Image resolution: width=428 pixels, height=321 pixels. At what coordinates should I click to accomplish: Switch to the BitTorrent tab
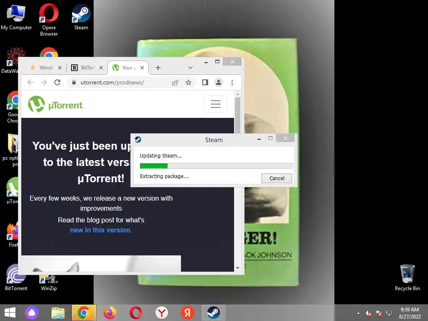pos(87,68)
